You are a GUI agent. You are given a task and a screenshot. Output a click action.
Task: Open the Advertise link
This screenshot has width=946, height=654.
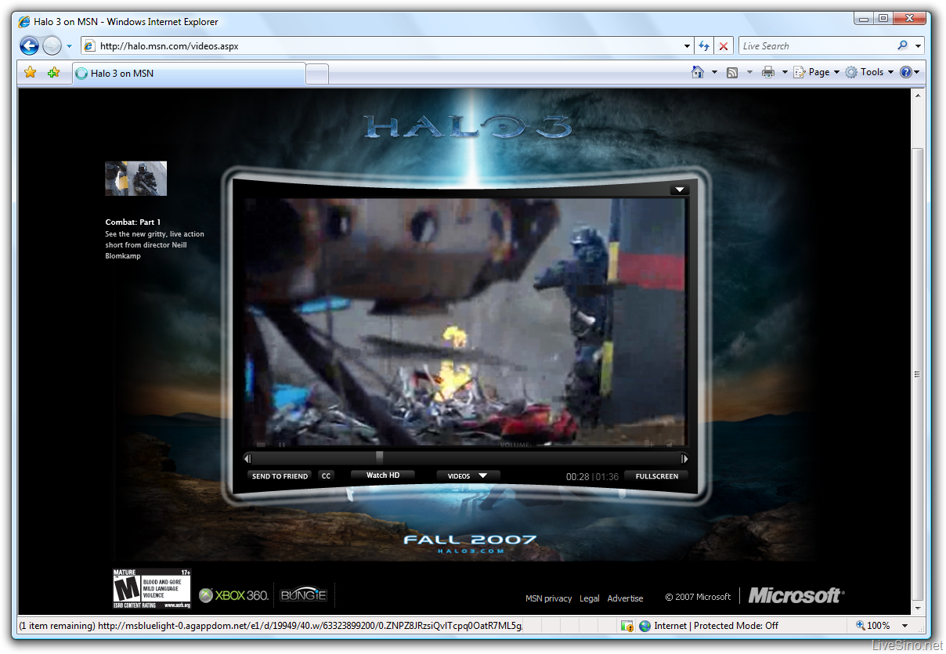tap(626, 598)
